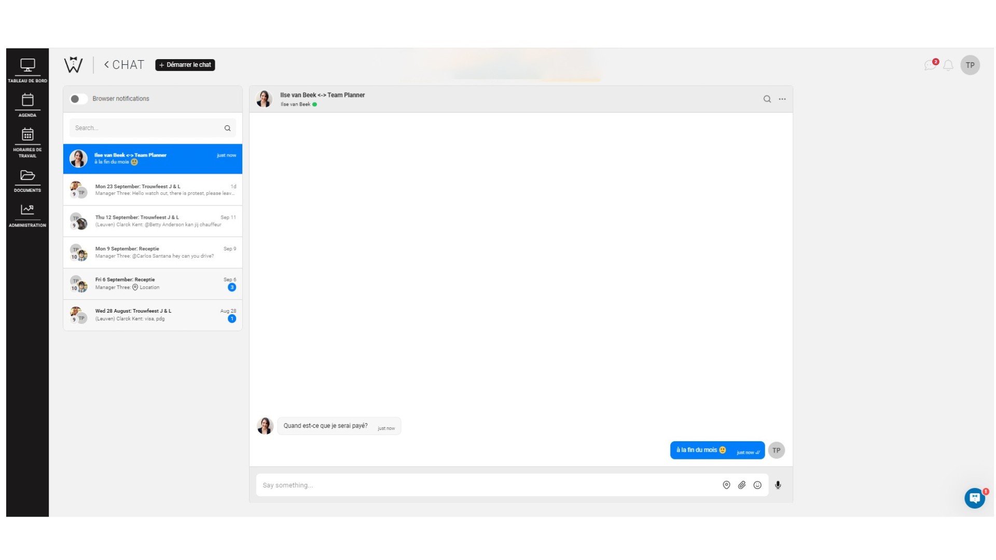The height and width of the screenshot is (560, 996).
Task: Open Horaires de travail in sidebar
Action: [x=27, y=142]
